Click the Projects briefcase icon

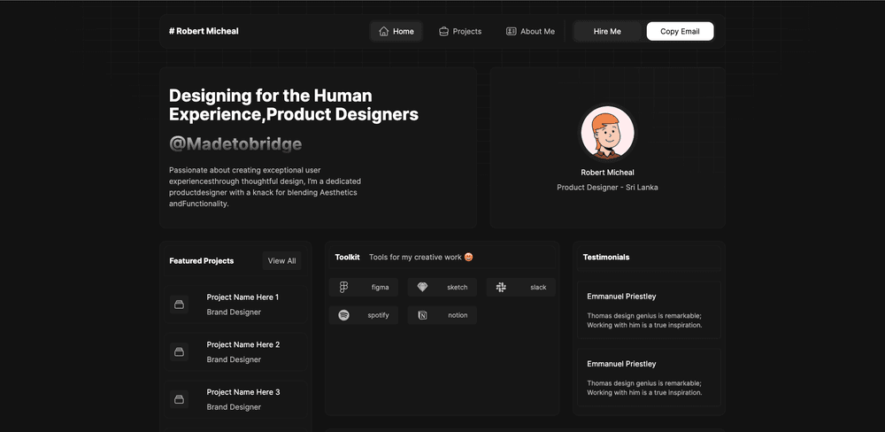point(443,31)
